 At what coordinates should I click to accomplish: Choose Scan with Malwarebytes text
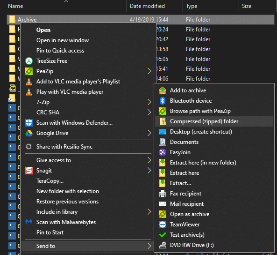[x=66, y=222]
